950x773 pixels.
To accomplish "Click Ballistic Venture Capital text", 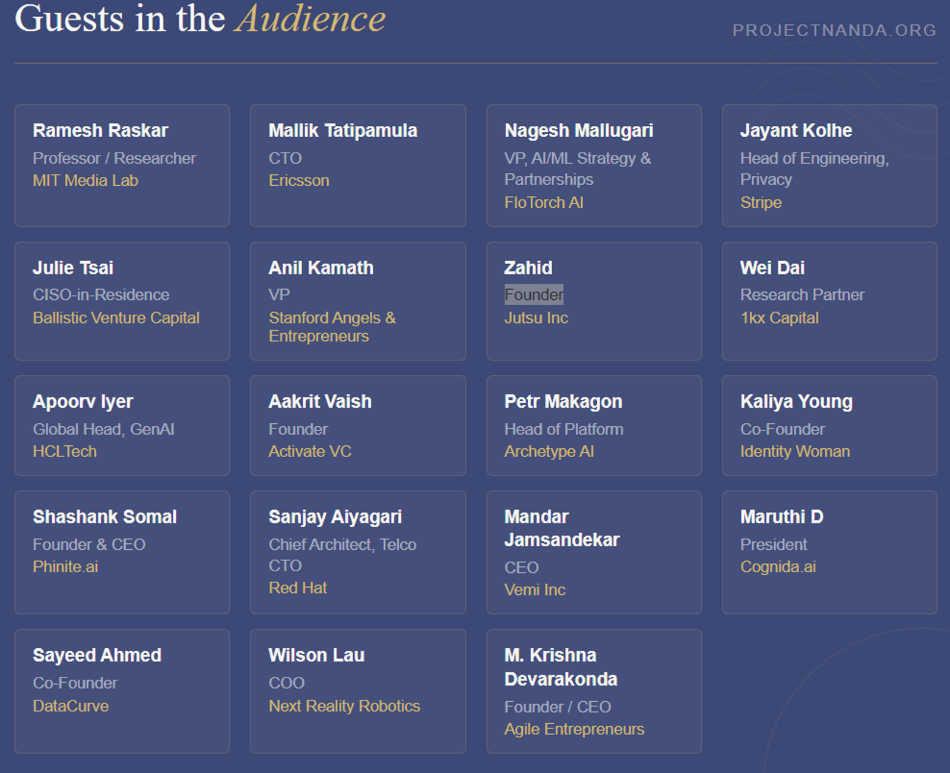I will pos(116,318).
